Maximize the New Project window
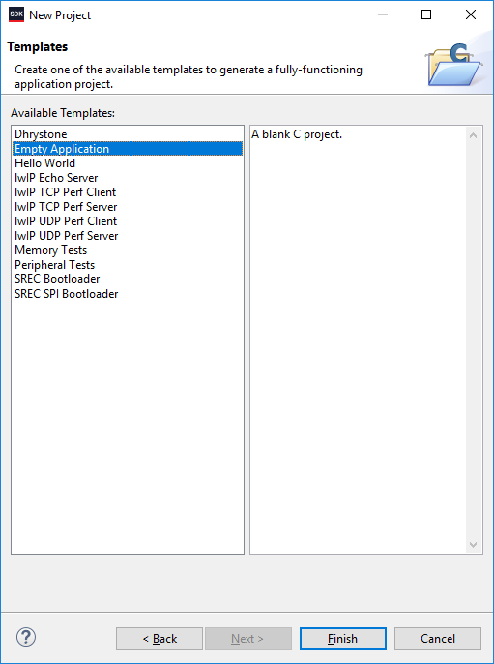The image size is (494, 664). tap(426, 14)
